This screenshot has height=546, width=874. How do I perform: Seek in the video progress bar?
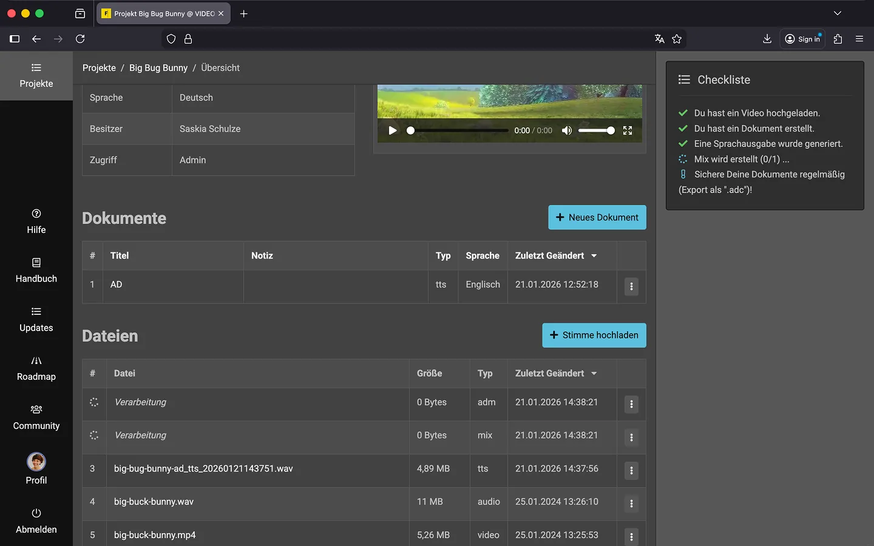[x=459, y=130]
